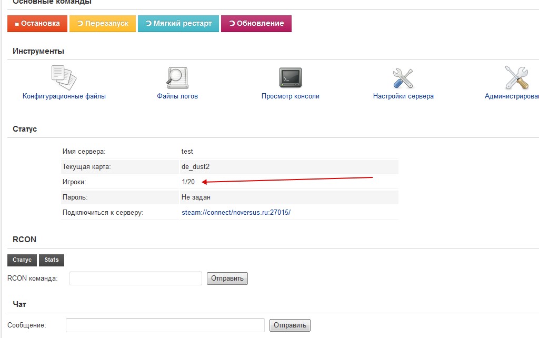Send the RCON command with Отправить
This screenshot has height=338, width=539.
pos(227,279)
